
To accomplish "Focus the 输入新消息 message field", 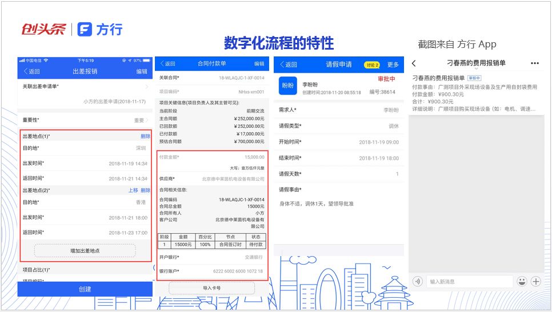I will pyautogui.click(x=470, y=281).
